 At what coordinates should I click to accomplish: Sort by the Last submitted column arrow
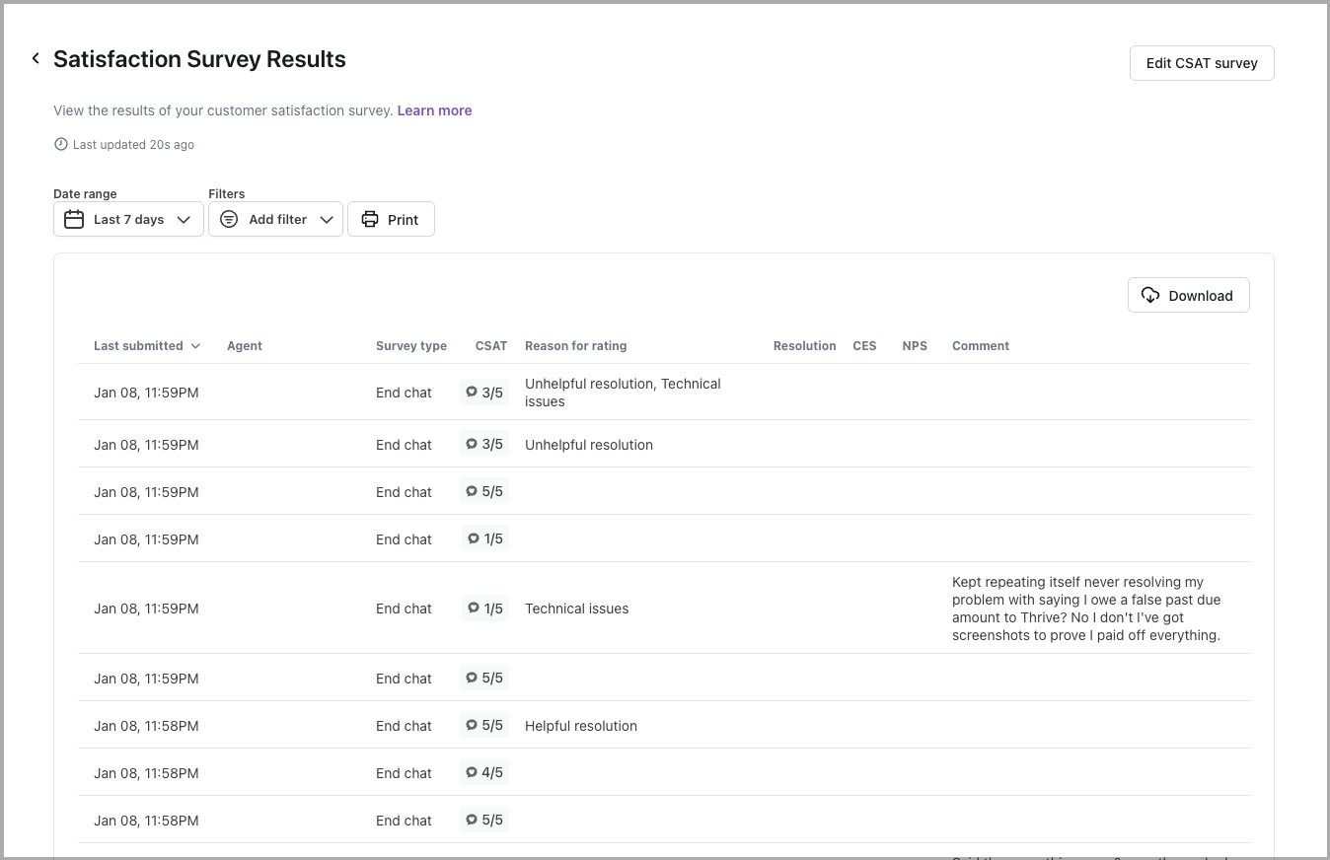195,346
